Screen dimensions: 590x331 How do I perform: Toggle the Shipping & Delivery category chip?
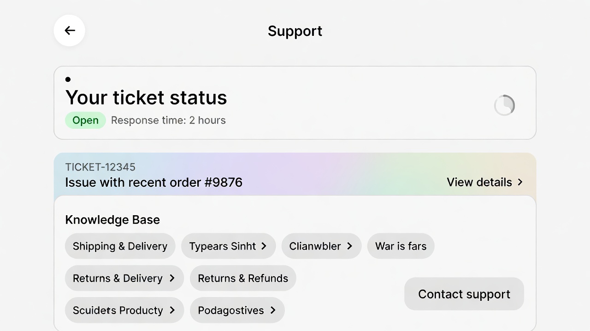[120, 246]
